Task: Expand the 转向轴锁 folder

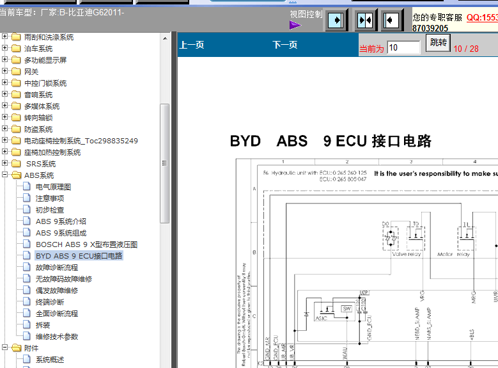Action: point(4,117)
